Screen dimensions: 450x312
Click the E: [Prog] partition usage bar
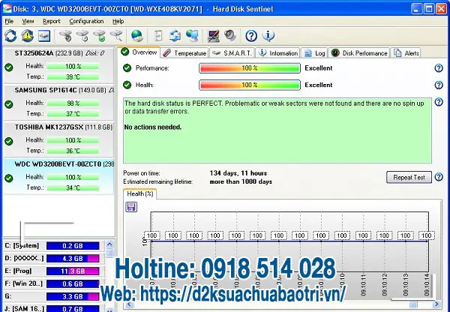pos(73,271)
